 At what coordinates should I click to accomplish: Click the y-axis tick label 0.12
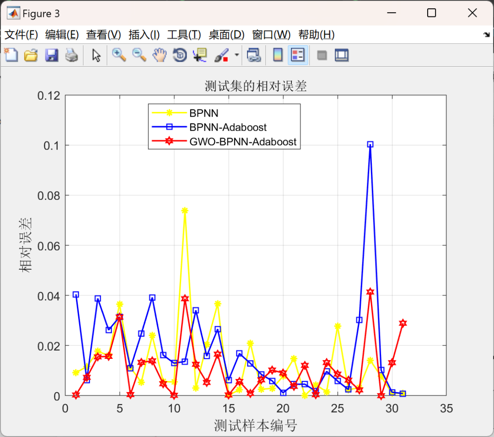pyautogui.click(x=49, y=96)
